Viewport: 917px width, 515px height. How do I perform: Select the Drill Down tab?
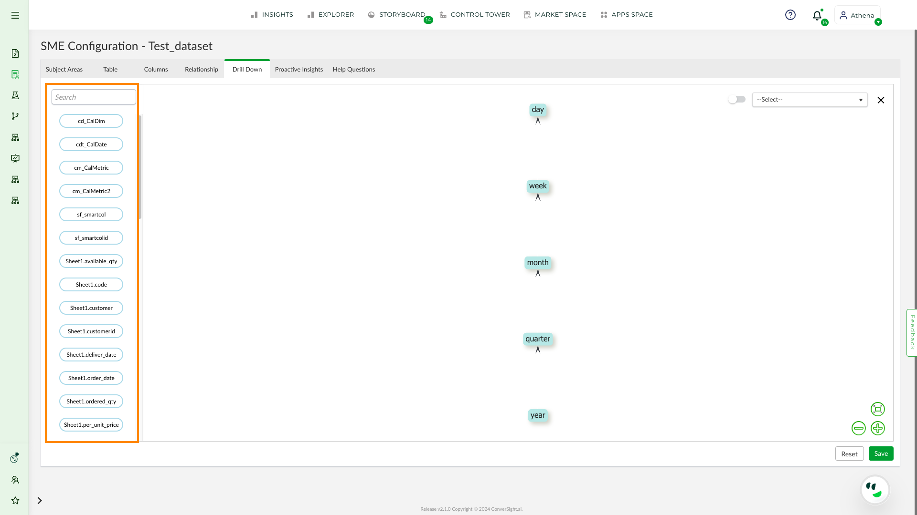coord(247,69)
